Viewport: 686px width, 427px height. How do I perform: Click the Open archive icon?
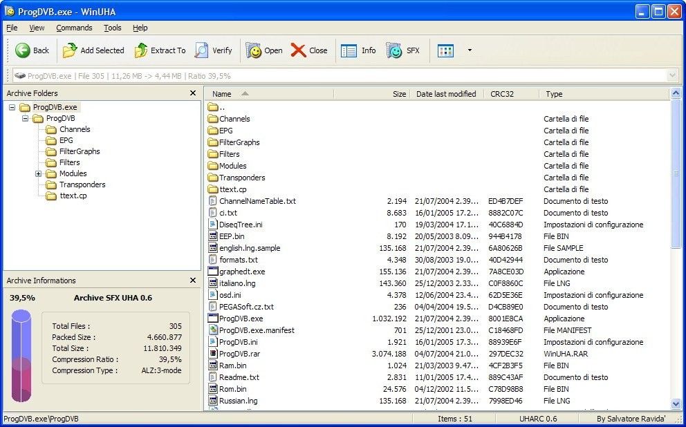pos(254,50)
